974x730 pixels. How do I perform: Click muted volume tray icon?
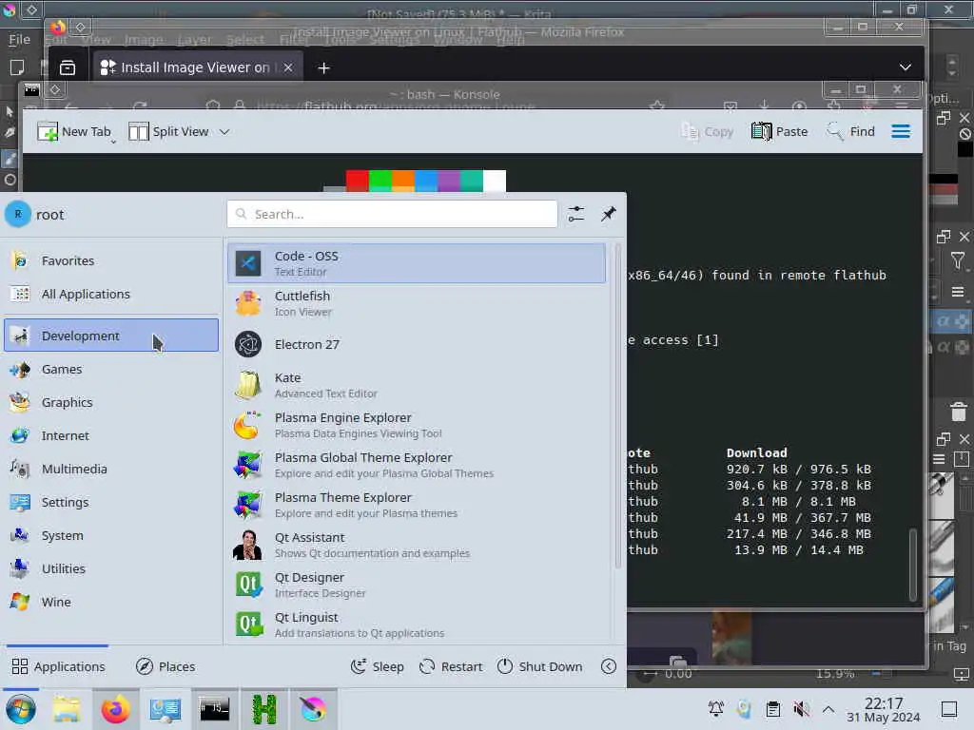click(x=801, y=709)
